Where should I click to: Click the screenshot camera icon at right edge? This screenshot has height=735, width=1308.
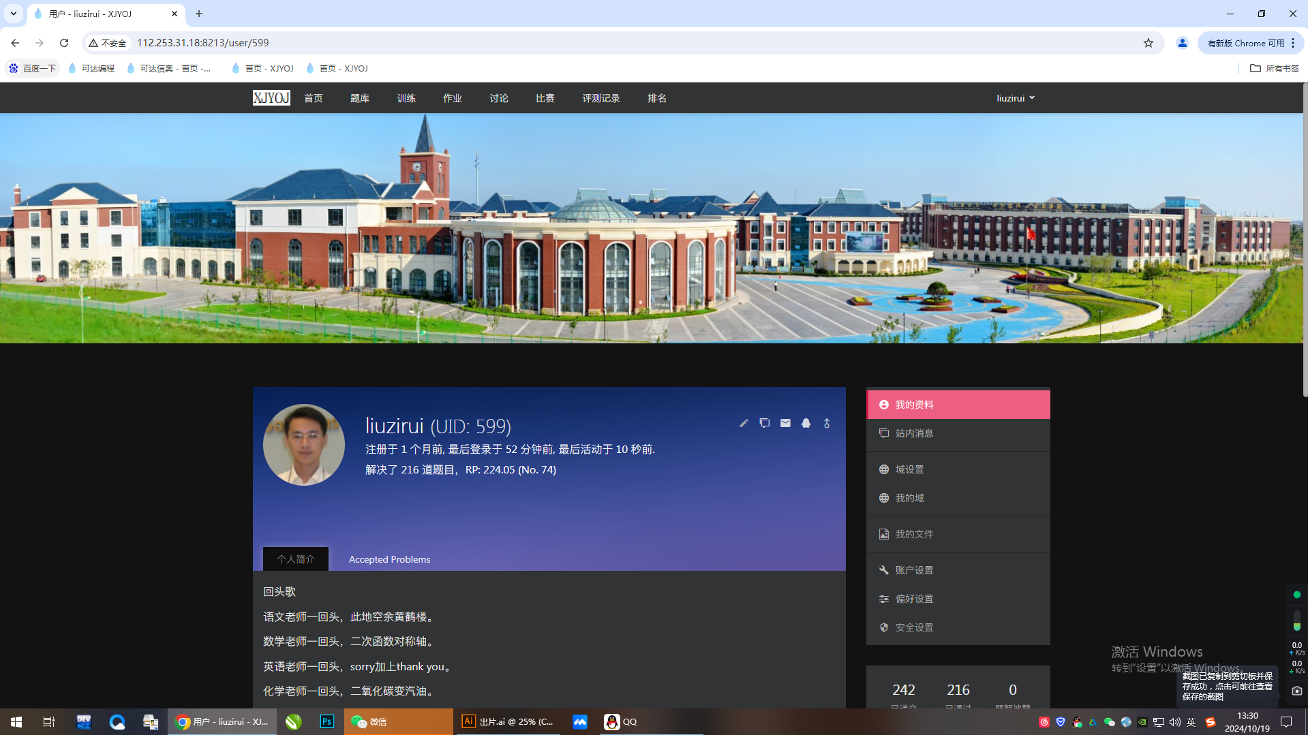(1297, 691)
